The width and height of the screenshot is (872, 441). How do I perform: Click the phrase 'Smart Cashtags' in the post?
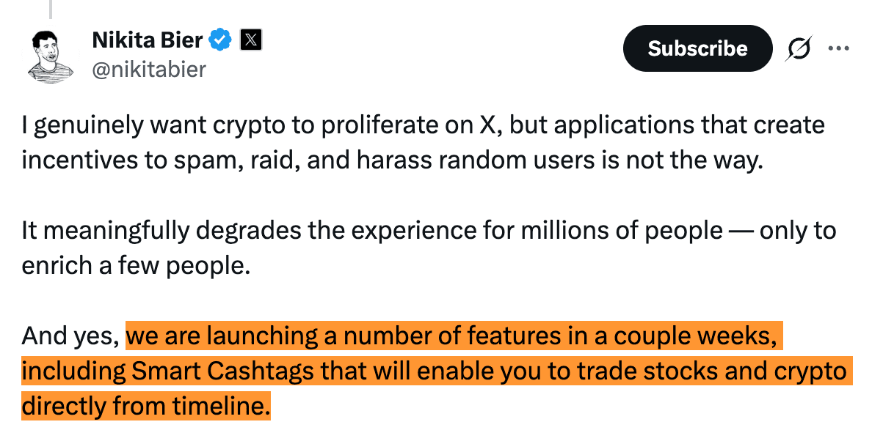coord(224,371)
